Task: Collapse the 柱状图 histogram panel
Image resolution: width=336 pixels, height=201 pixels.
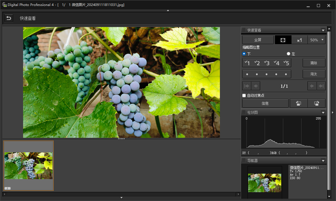Action: click(323, 112)
